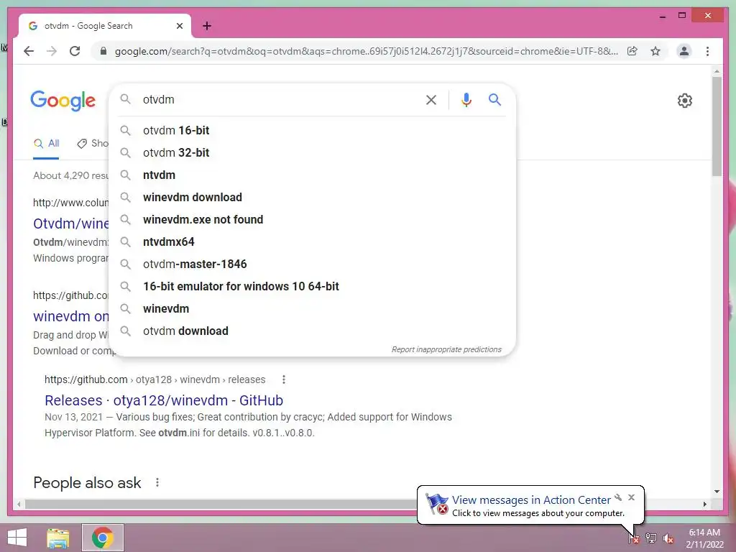Open Action Center flag tray icon

click(x=634, y=538)
